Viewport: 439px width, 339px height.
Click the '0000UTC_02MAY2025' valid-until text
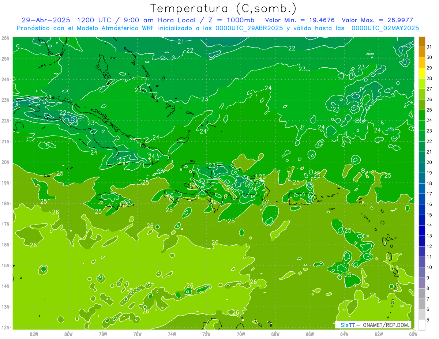(x=385, y=28)
